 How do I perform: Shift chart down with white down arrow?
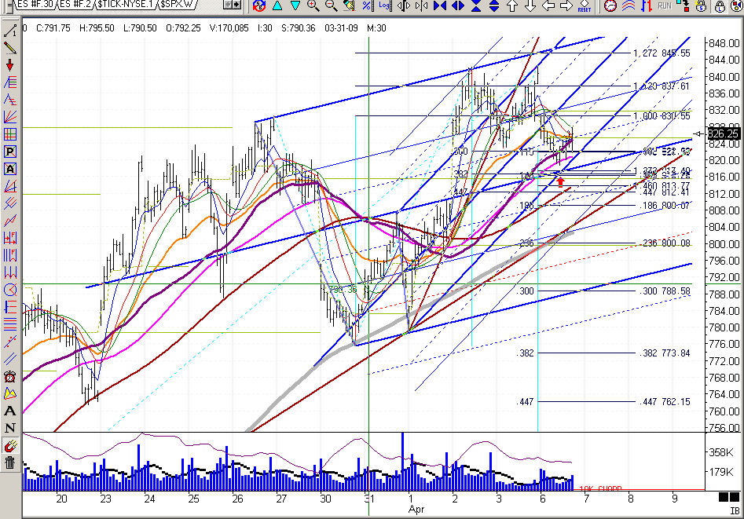click(x=530, y=5)
